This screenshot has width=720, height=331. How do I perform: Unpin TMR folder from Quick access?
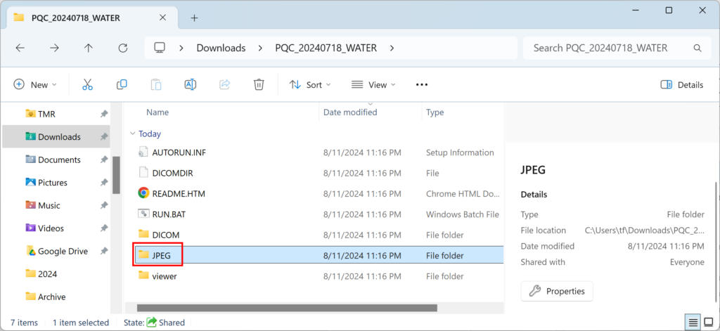point(104,114)
